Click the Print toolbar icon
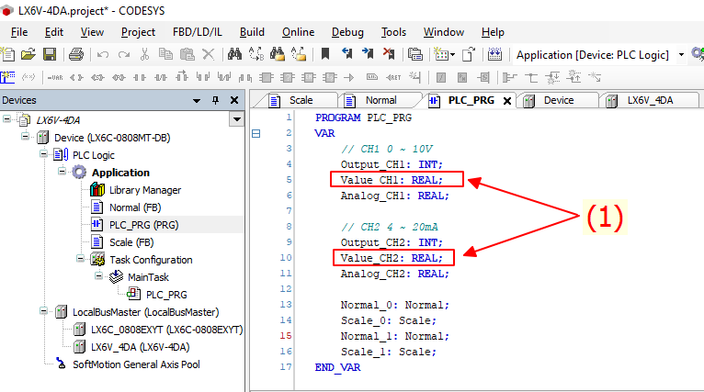This screenshot has width=704, height=392. [74, 55]
